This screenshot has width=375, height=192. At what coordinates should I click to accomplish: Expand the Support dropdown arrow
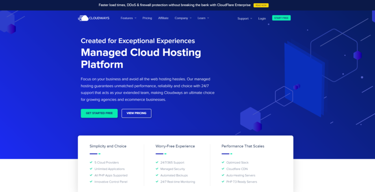(251, 19)
